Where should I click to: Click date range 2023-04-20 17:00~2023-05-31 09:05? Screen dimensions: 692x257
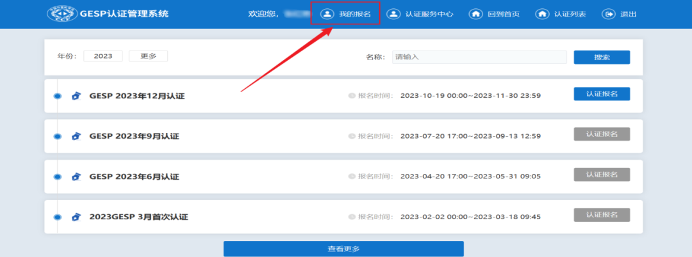(470, 176)
